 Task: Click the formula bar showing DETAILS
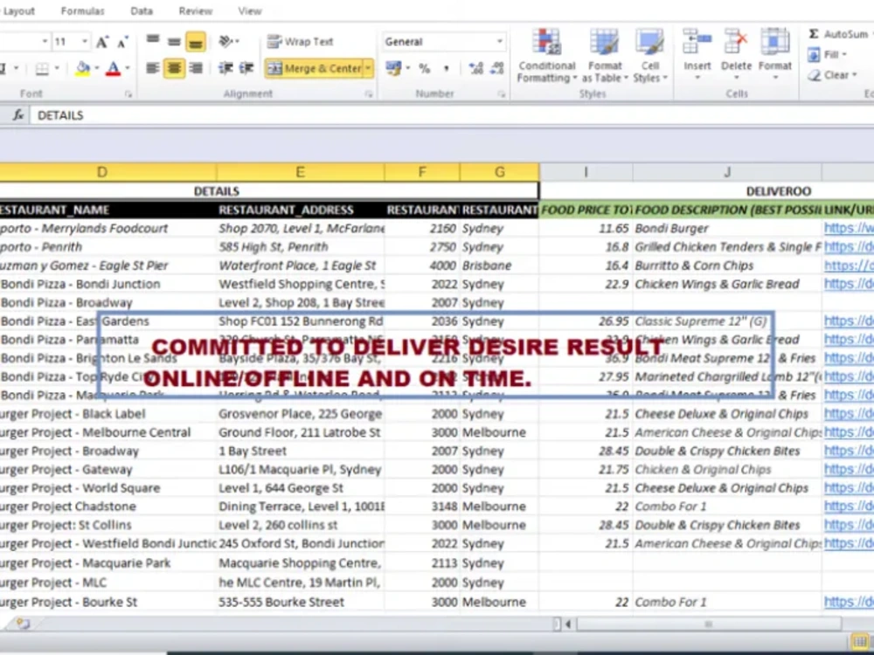click(x=452, y=115)
